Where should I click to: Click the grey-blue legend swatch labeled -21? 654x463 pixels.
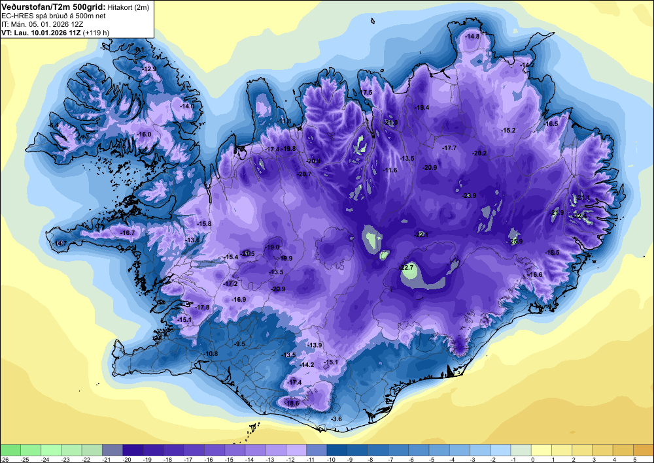112,450
